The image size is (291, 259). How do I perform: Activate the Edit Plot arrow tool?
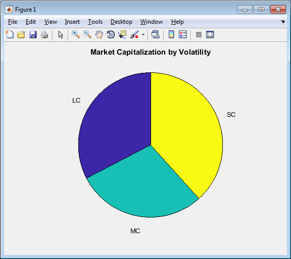(61, 34)
